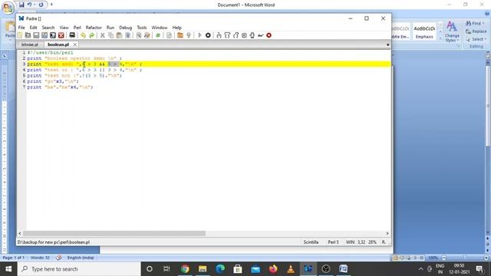Open Customize Quick Access Toolbar dropdown in Word
This screenshot has width=491, height=276.
(x=51, y=5)
